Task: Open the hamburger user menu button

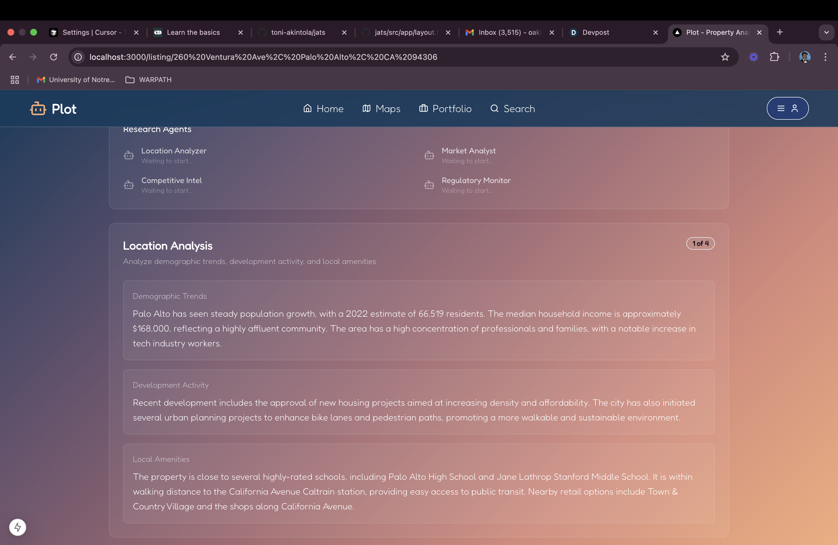Action: [x=787, y=108]
